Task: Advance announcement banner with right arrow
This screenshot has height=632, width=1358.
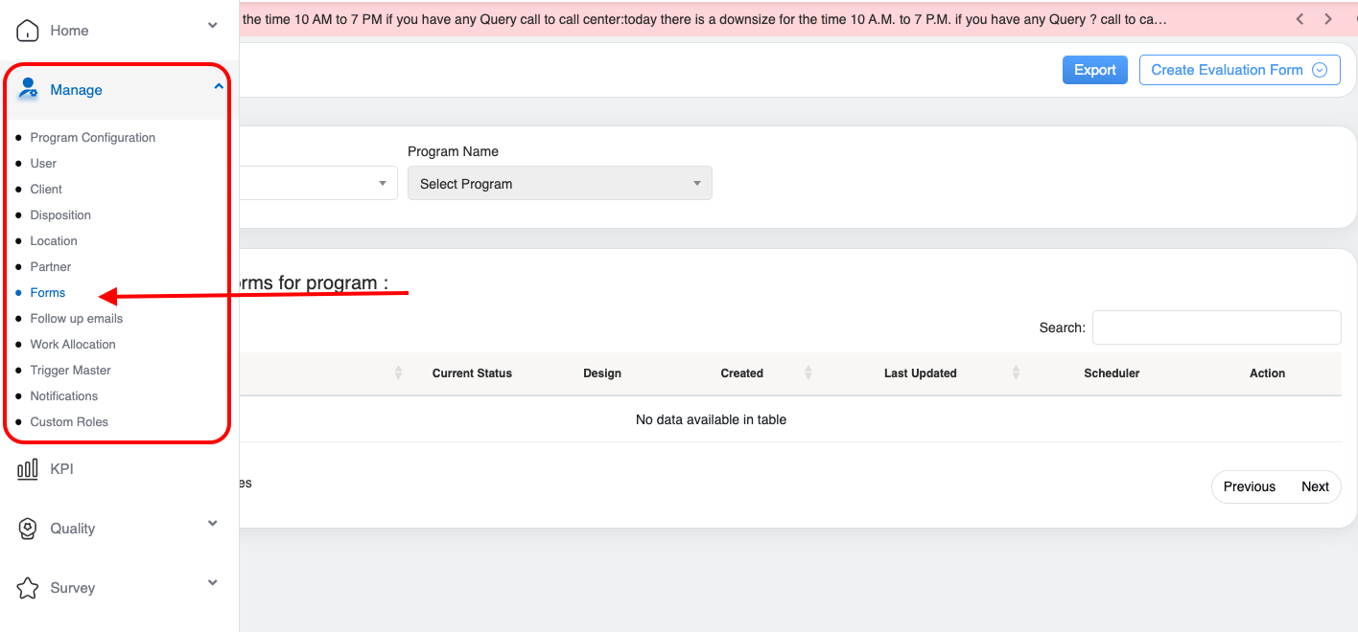Action: [1328, 19]
